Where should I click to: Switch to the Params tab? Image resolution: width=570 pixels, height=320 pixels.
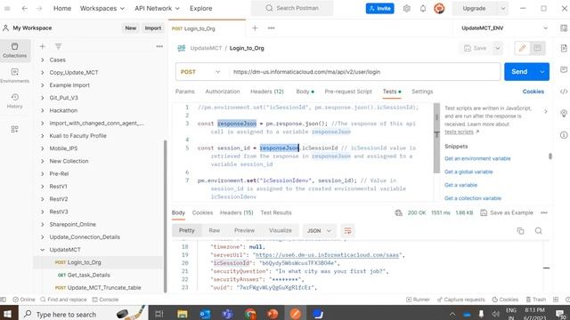click(x=185, y=92)
